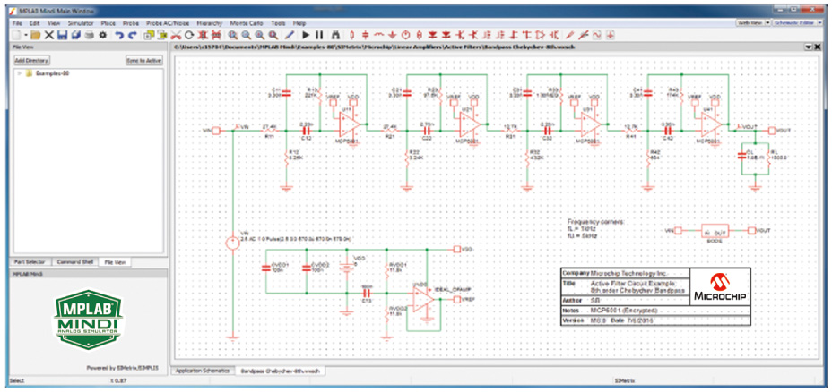This screenshot has width=832, height=392.
Task: Switch to the Part Selector tab
Action: (30, 261)
